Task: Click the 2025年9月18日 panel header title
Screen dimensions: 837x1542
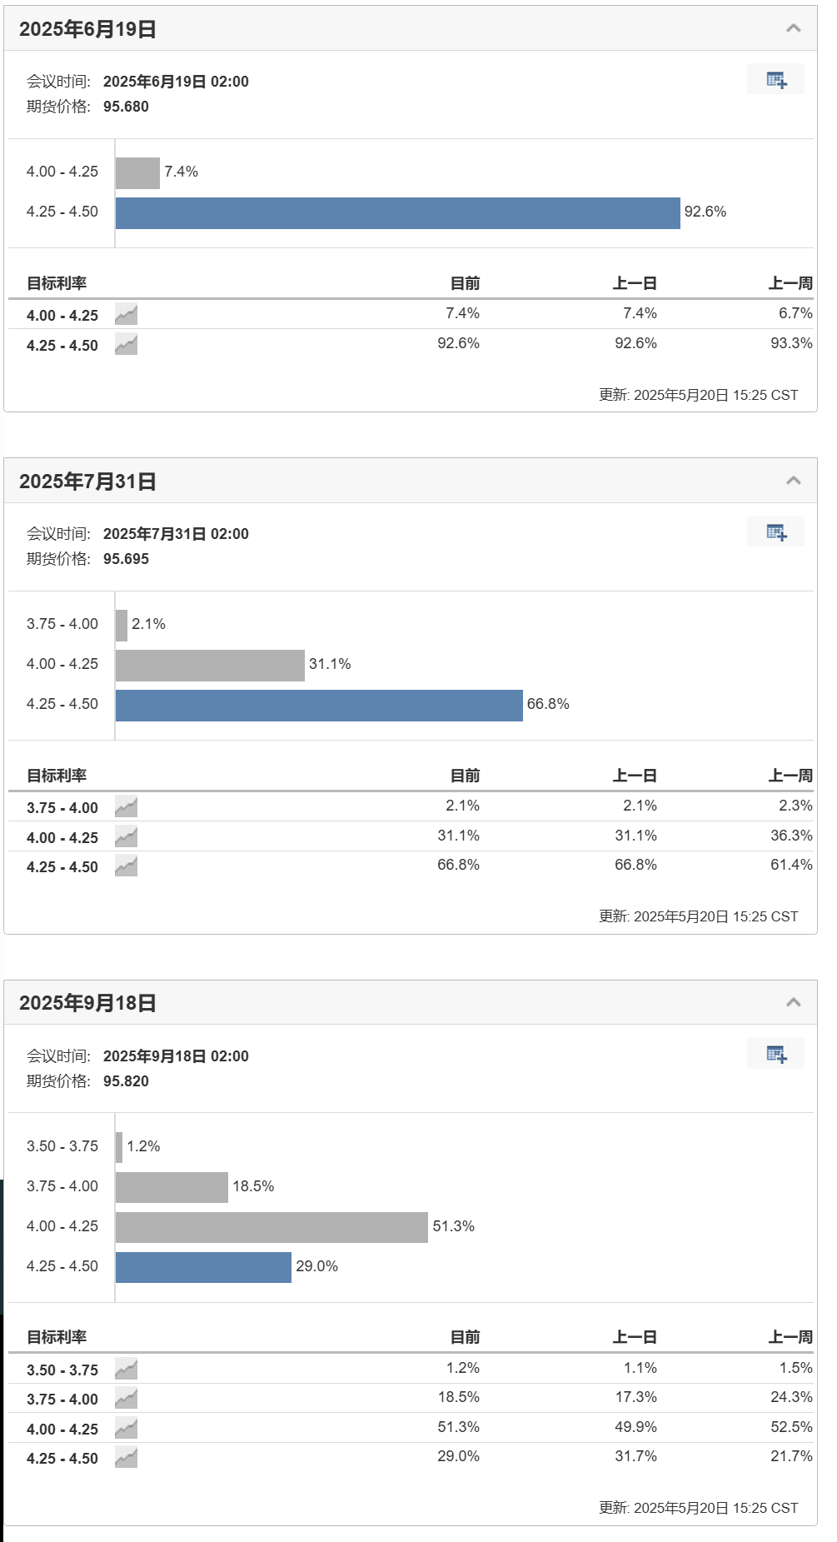Action: 87,1003
